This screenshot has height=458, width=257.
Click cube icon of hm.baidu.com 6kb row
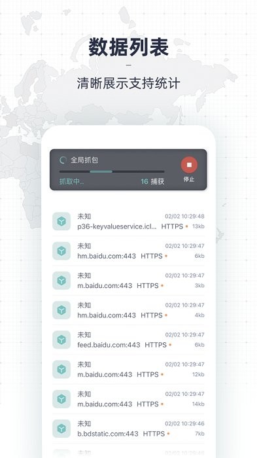(61, 251)
